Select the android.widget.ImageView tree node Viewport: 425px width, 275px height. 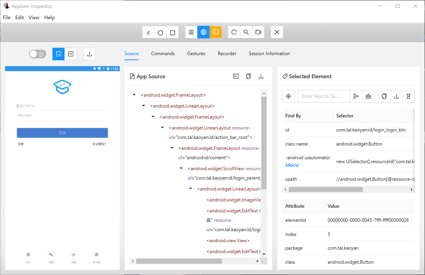tap(234, 200)
